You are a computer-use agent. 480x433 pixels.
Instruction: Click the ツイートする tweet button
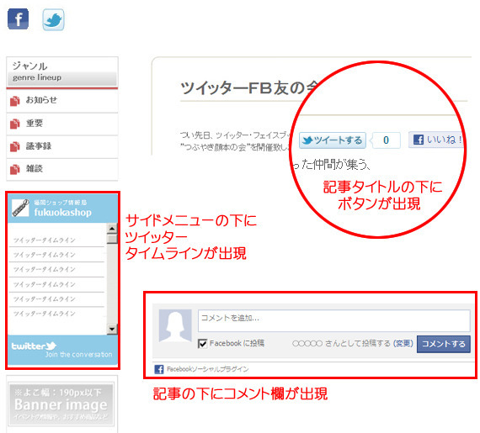(x=333, y=140)
